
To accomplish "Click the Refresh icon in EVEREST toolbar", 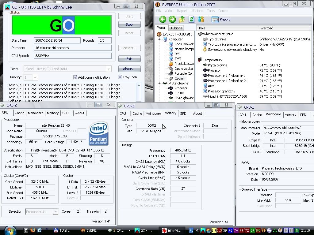I will point(191,19).
